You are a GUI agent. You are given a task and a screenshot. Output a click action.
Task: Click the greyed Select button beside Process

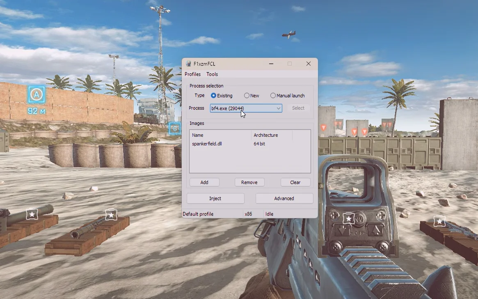click(x=298, y=108)
